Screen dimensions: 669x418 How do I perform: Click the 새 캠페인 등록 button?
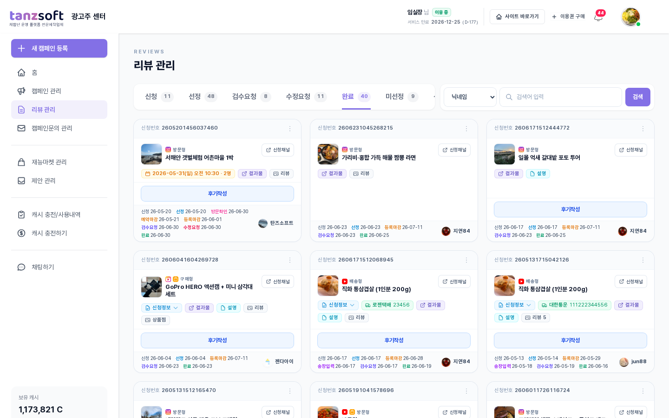(59, 48)
